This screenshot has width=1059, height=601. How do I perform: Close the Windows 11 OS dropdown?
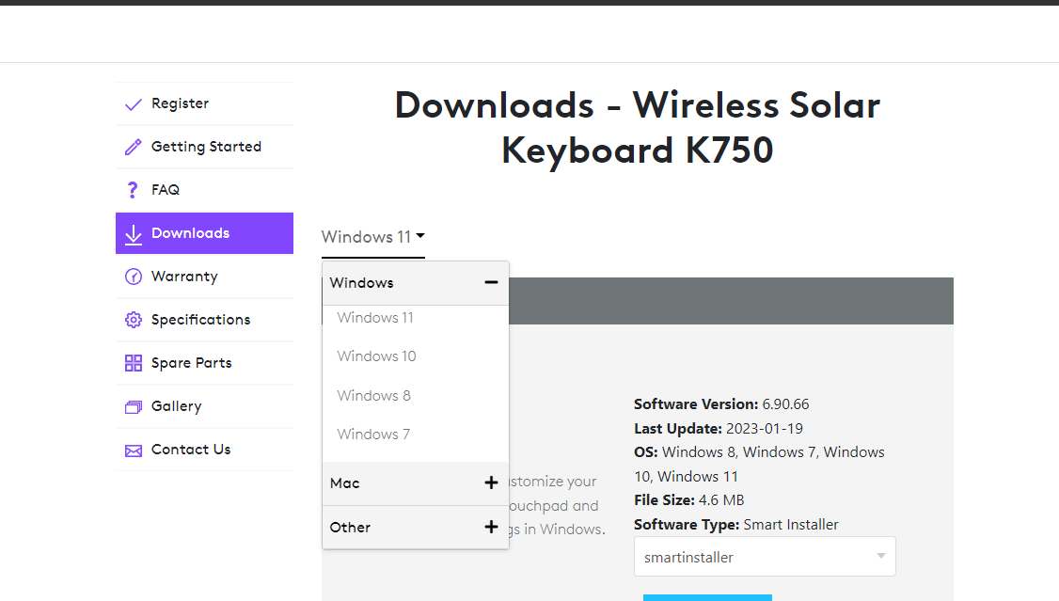372,237
